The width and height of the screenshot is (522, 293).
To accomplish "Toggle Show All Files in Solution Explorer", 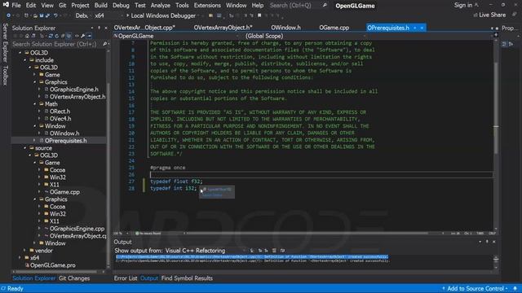I will point(69,36).
